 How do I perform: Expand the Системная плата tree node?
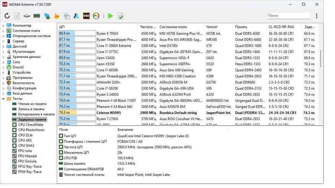click(x=3, y=31)
